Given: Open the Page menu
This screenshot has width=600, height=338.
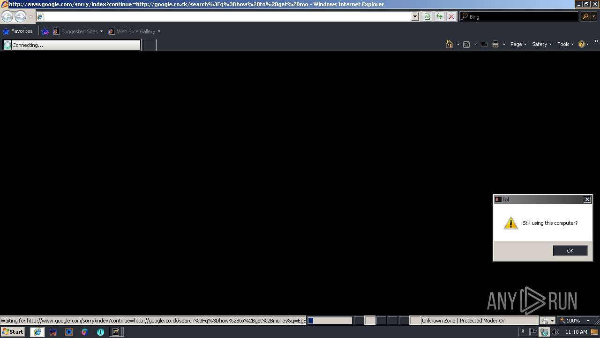Looking at the screenshot, I should tap(518, 44).
